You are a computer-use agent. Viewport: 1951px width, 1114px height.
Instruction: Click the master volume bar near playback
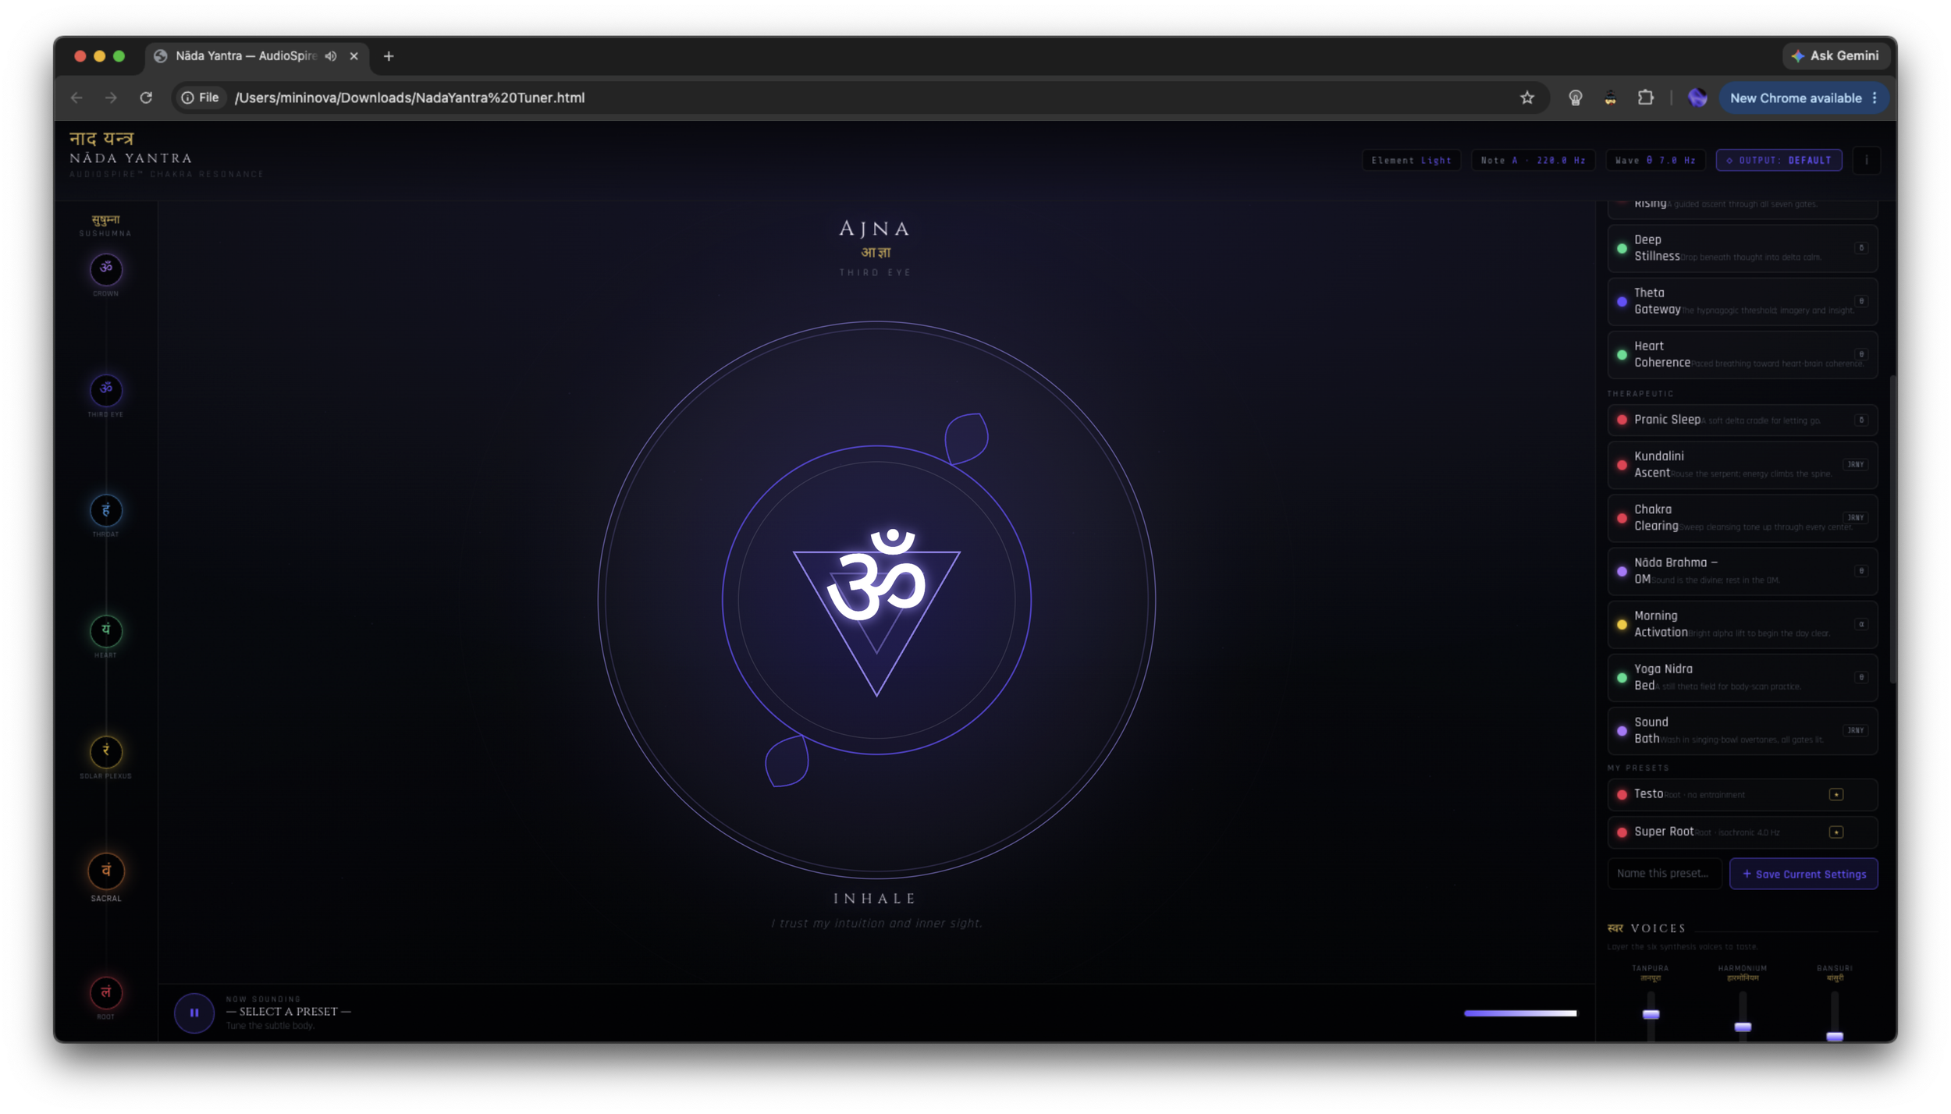(x=1520, y=1013)
